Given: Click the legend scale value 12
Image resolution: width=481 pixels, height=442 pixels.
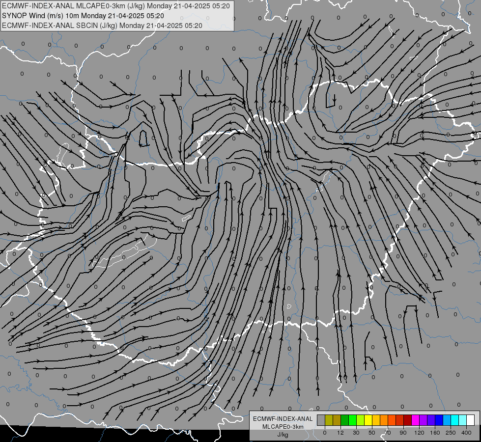Looking at the screenshot, I should (x=340, y=433).
